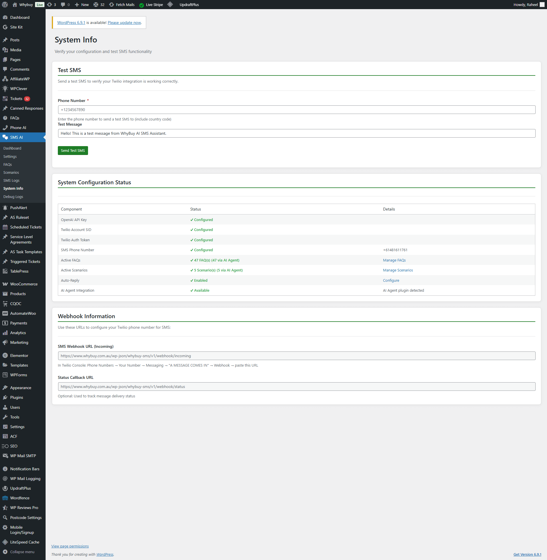Click the Please update now link
This screenshot has width=547, height=560.
pyautogui.click(x=124, y=23)
